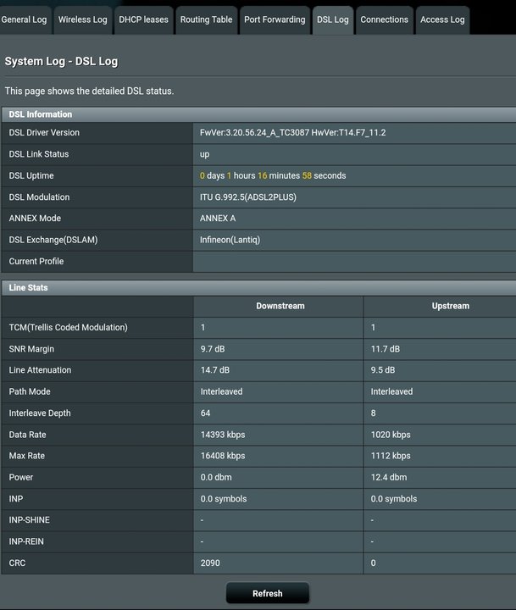The image size is (516, 610).
Task: Select the DSL Driver Version firmware value
Action: pyautogui.click(x=293, y=133)
